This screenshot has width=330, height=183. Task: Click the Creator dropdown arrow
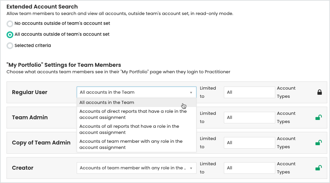pos(191,168)
